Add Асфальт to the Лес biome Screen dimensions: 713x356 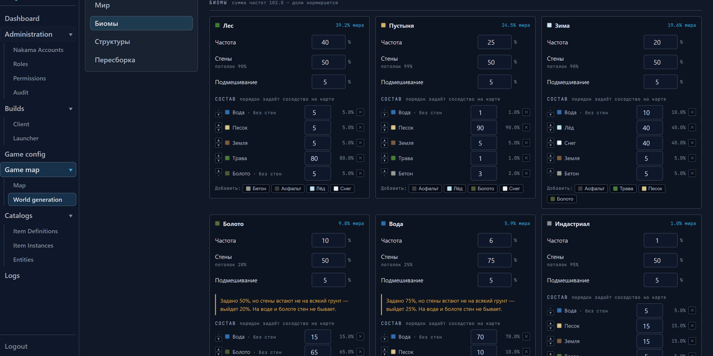[288, 189]
